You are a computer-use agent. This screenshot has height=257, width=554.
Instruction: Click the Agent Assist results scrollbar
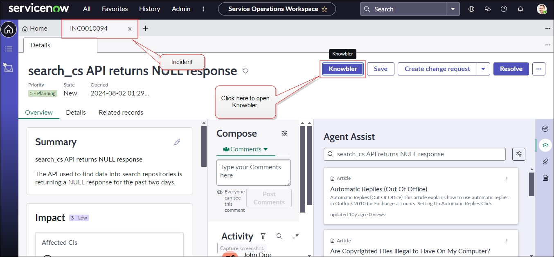[x=531, y=184]
